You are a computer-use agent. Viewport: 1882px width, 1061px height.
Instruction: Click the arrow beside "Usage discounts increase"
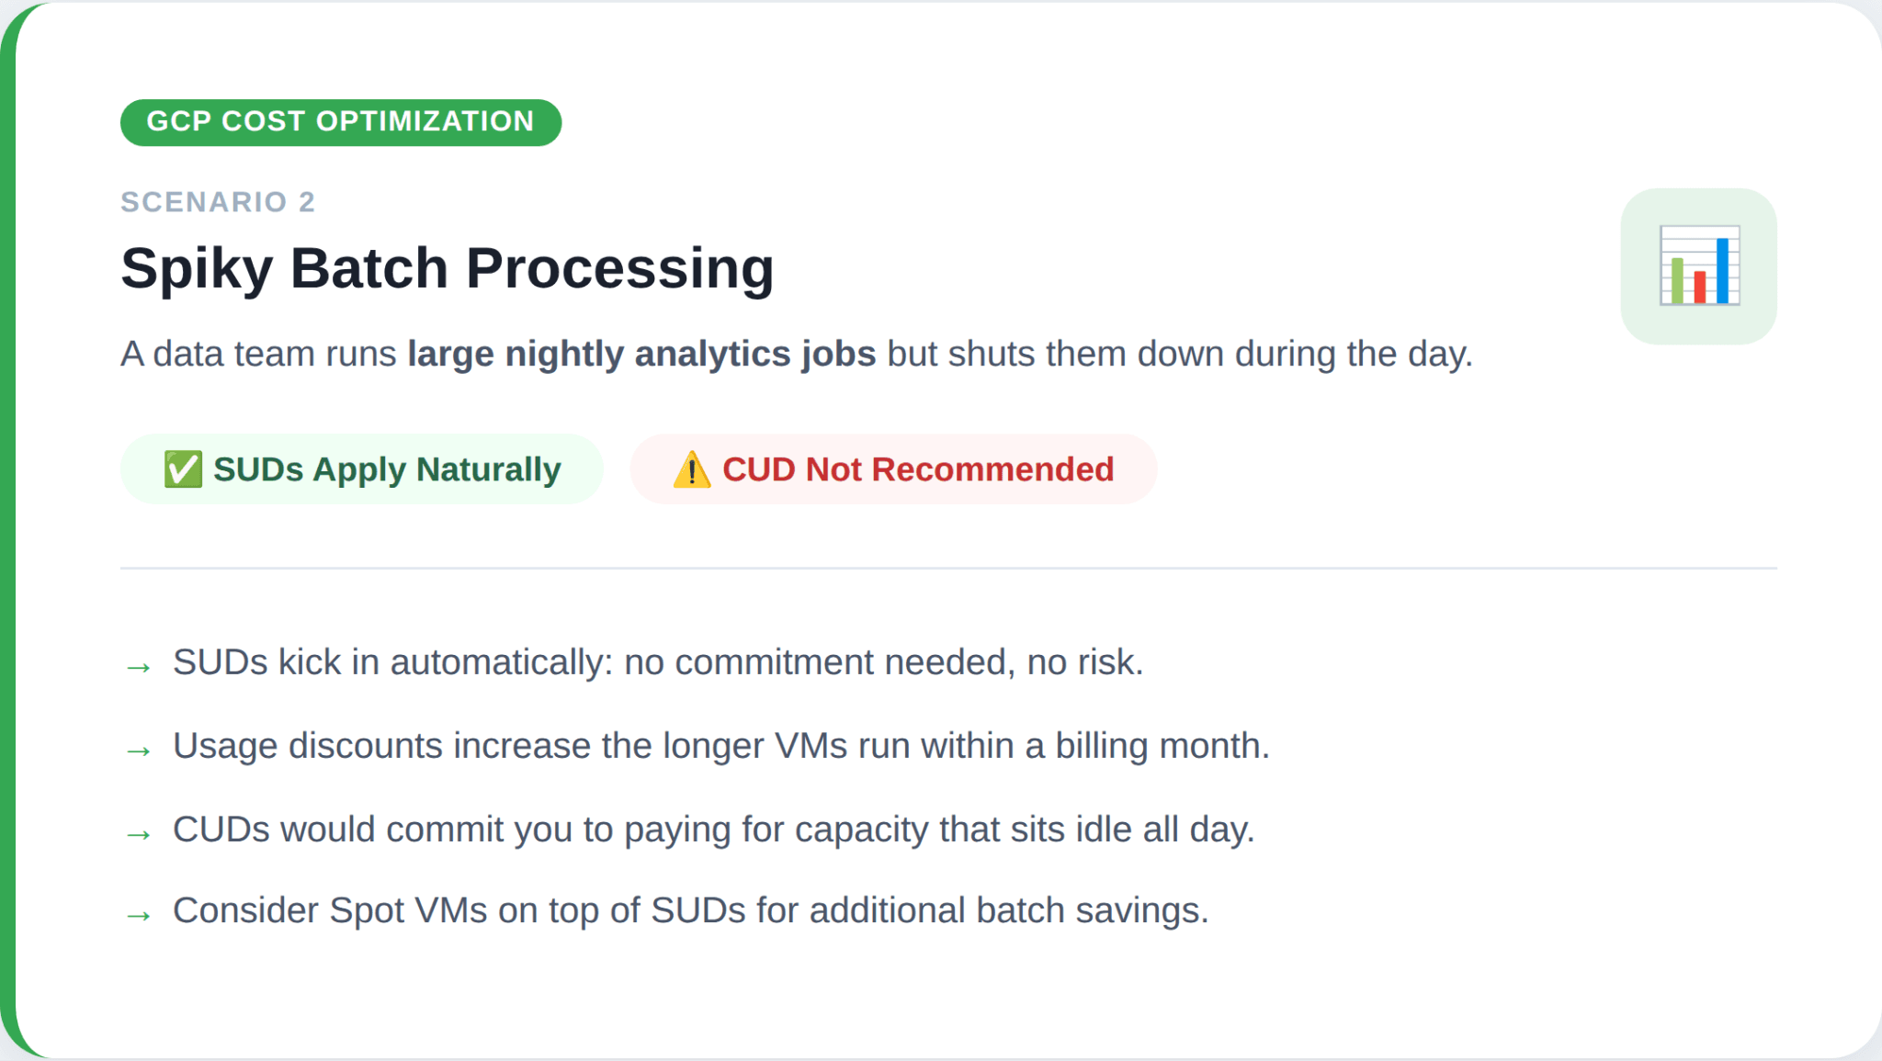click(x=139, y=751)
